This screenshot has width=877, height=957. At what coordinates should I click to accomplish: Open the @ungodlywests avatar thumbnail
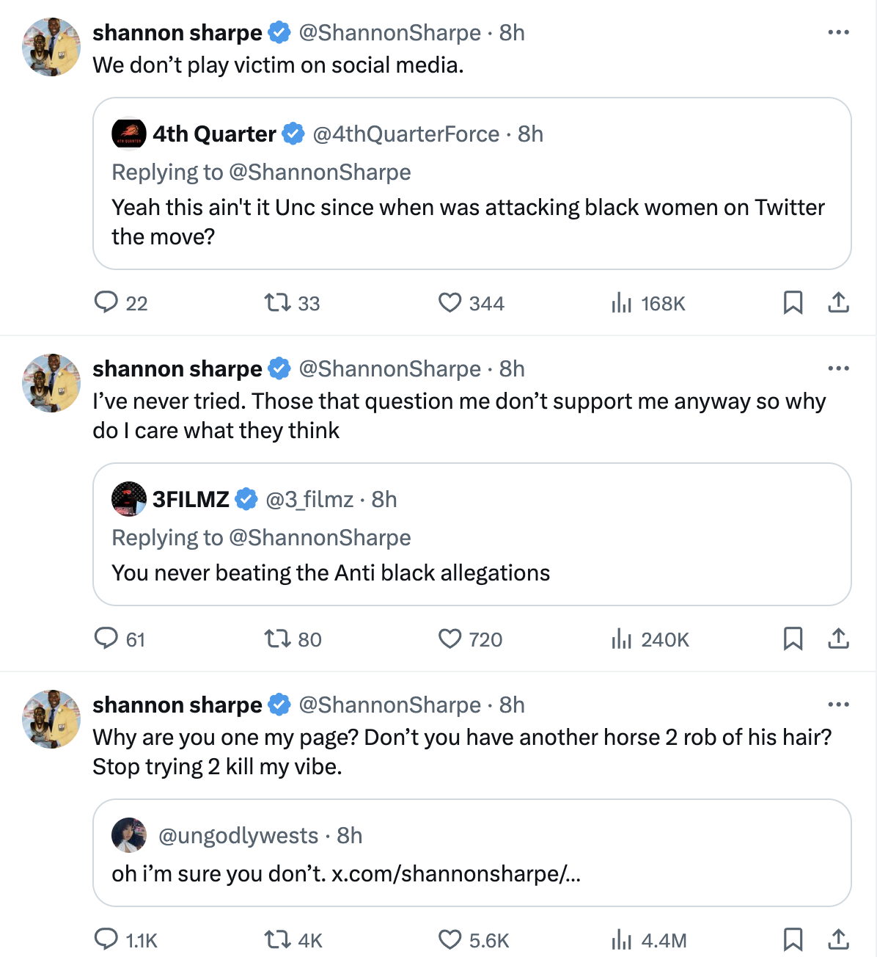tap(129, 835)
